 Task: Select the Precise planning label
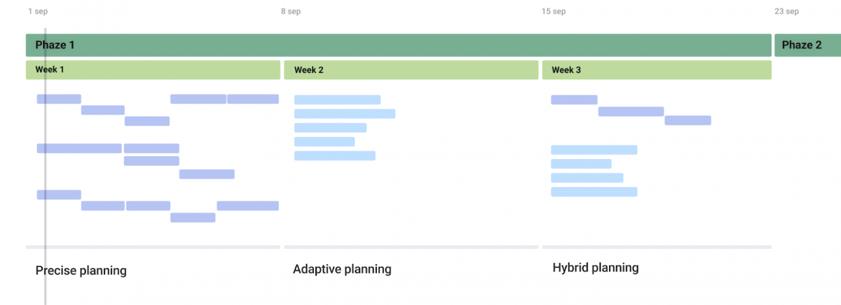[81, 271]
